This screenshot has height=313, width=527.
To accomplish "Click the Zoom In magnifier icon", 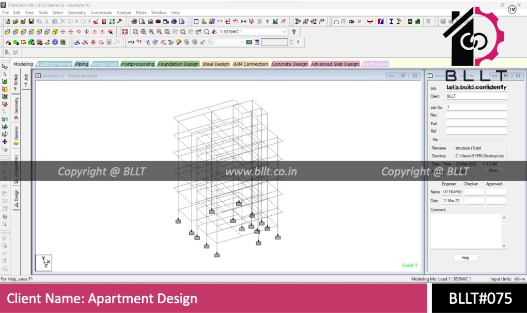I will pos(151,32).
